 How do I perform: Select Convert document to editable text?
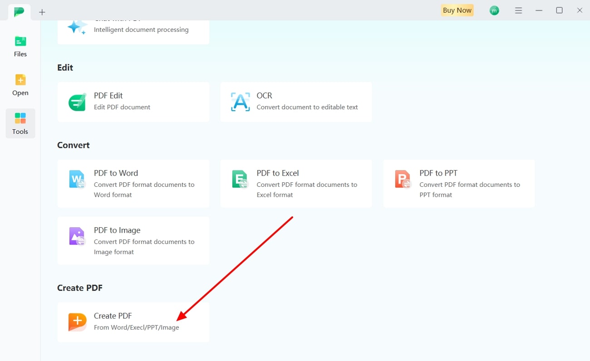[x=307, y=107]
